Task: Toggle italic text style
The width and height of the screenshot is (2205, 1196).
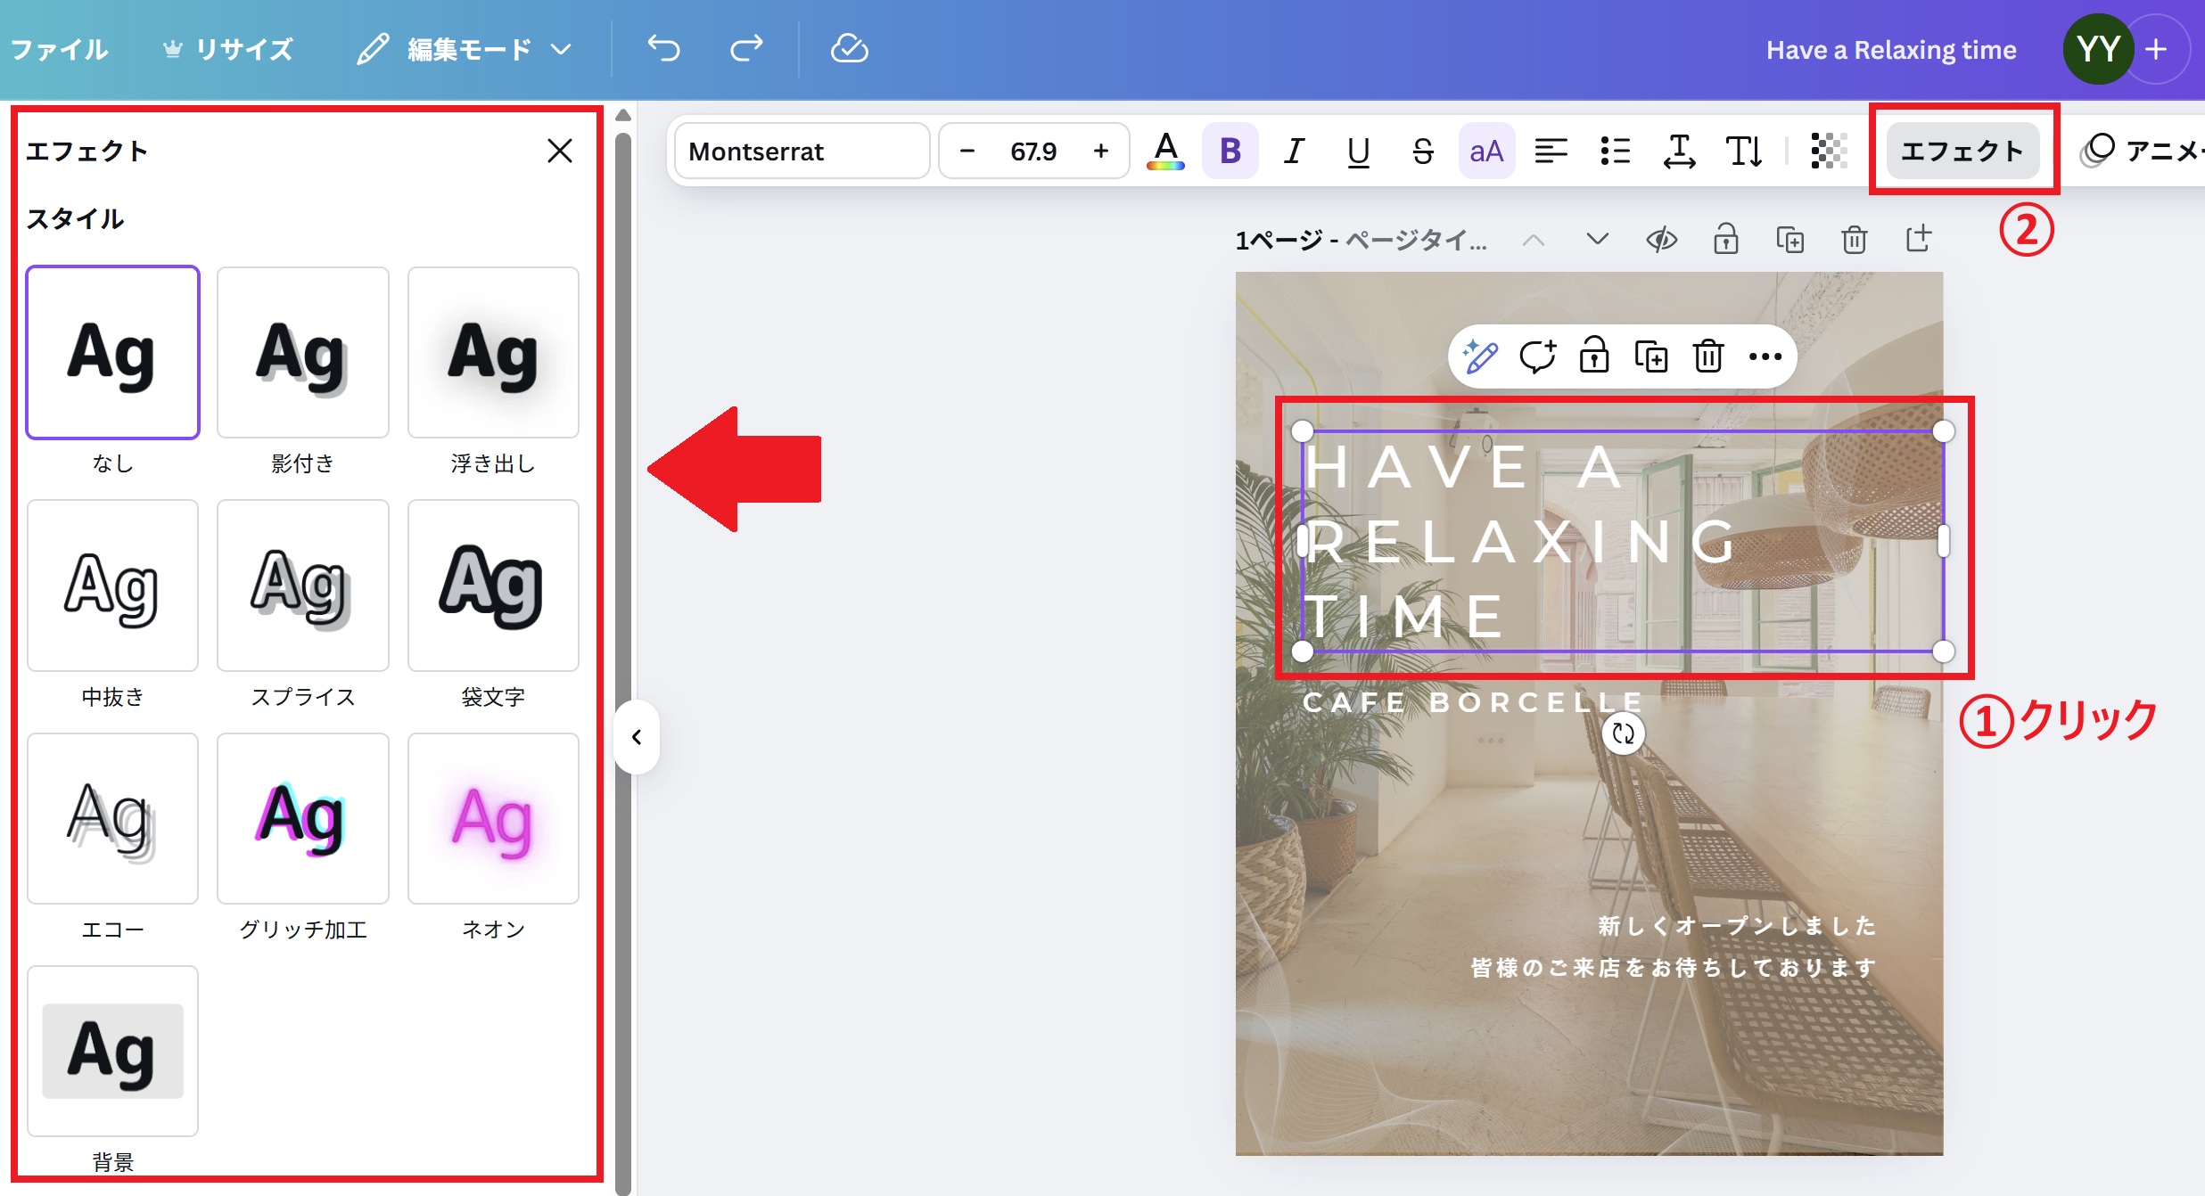Action: point(1294,152)
